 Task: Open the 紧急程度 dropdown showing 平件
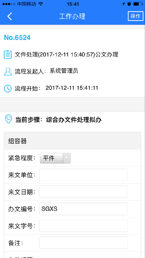[55, 158]
